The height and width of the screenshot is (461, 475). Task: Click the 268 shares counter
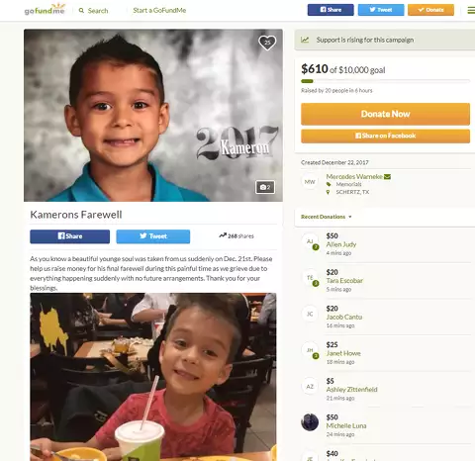tap(237, 236)
